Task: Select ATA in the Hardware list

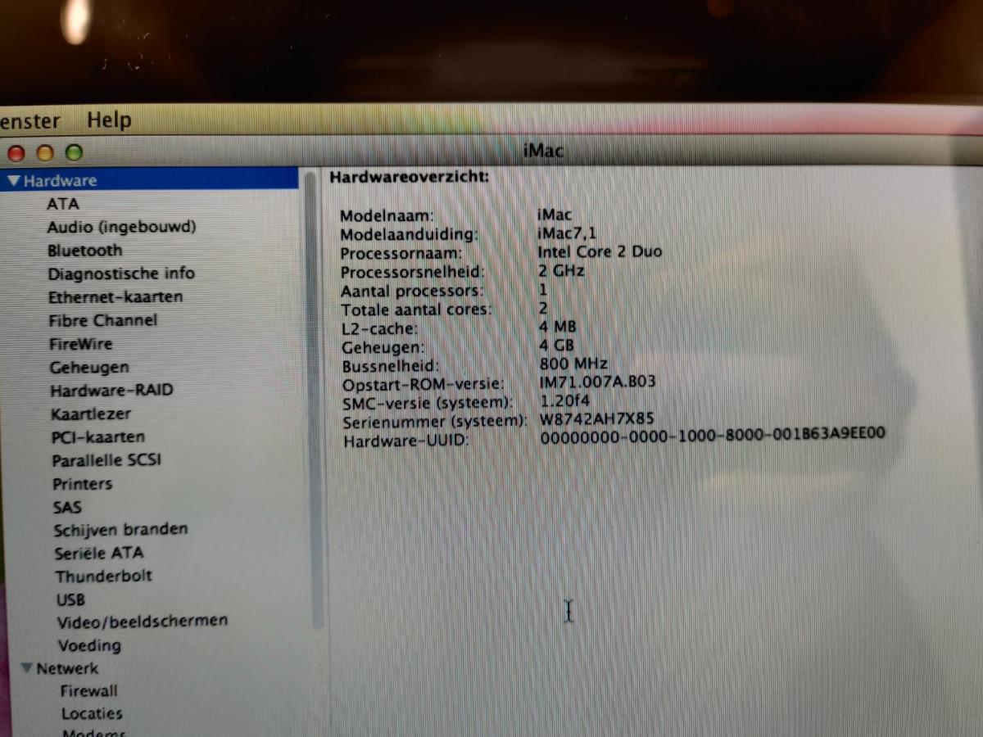Action: [63, 204]
